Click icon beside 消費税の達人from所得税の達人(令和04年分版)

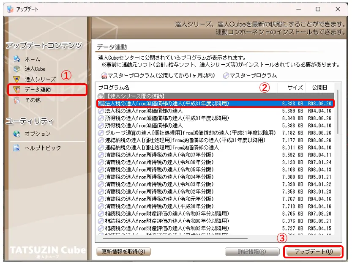(x=101, y=177)
